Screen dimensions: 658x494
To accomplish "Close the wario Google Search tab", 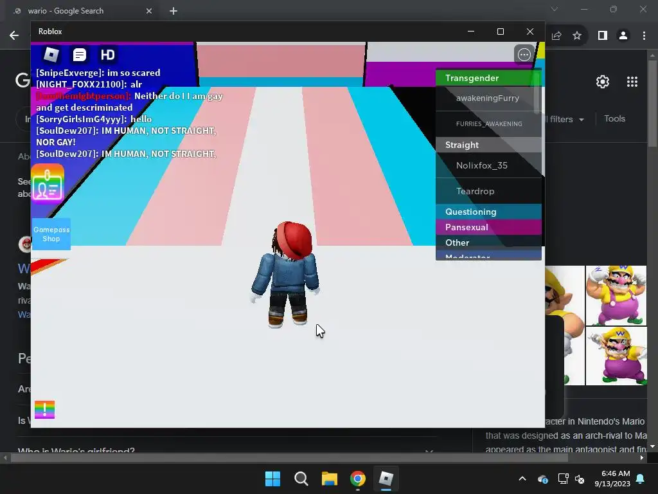I will 149,11.
